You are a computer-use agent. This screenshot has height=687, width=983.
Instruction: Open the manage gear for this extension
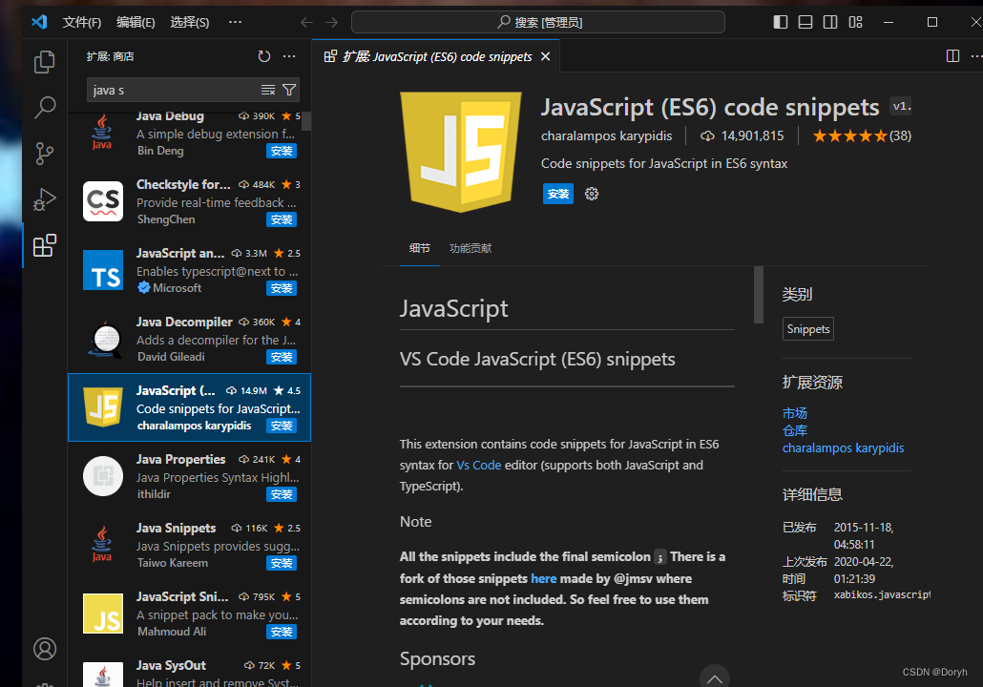coord(591,194)
